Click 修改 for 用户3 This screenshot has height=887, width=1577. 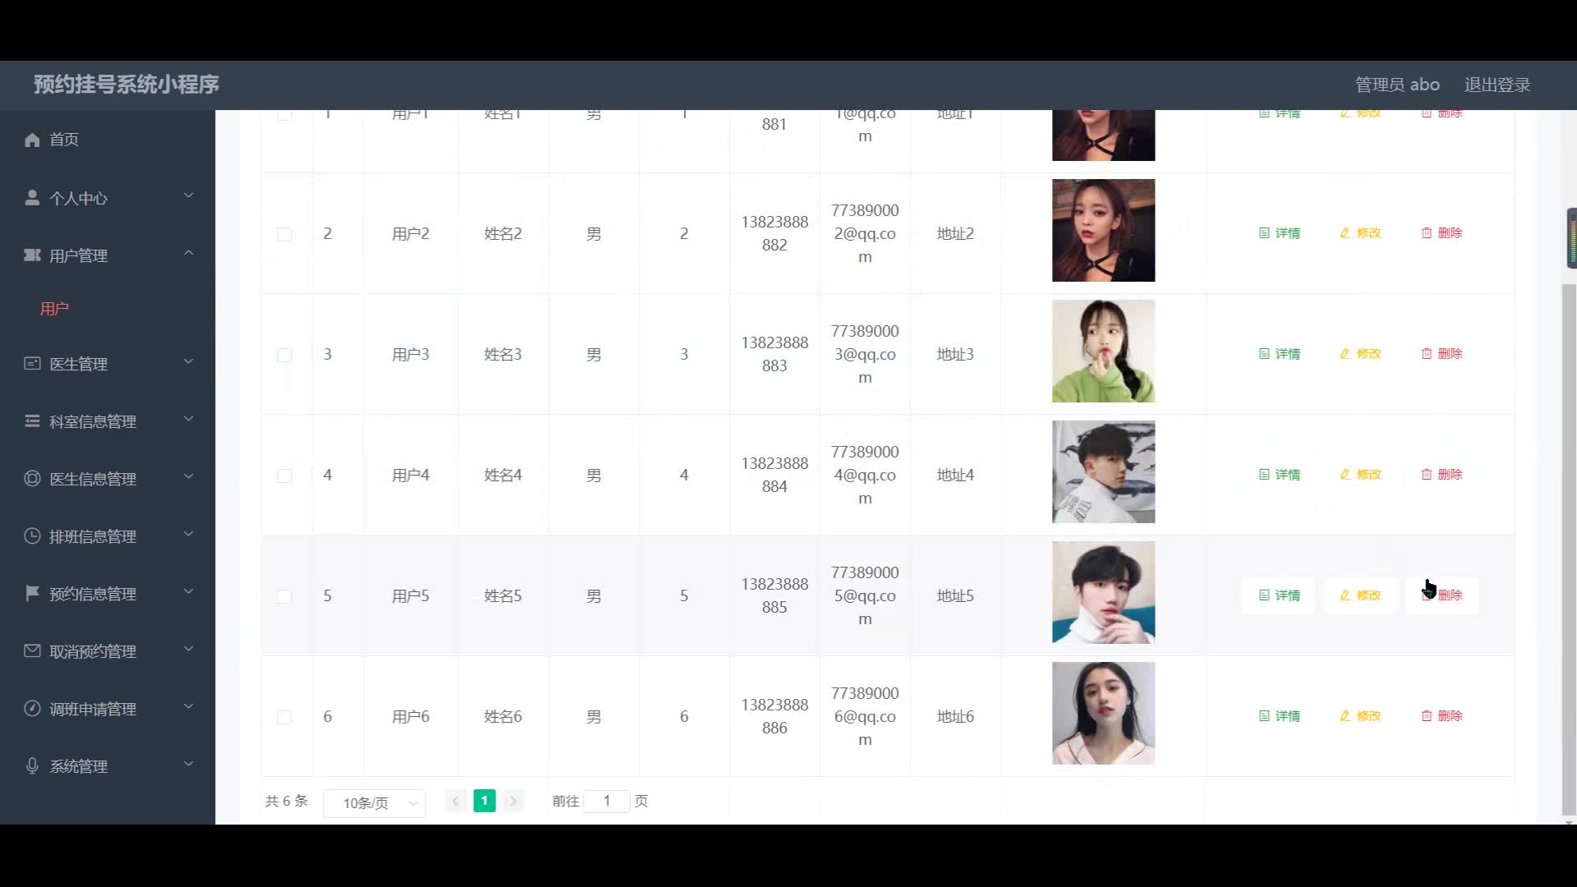(x=1360, y=354)
